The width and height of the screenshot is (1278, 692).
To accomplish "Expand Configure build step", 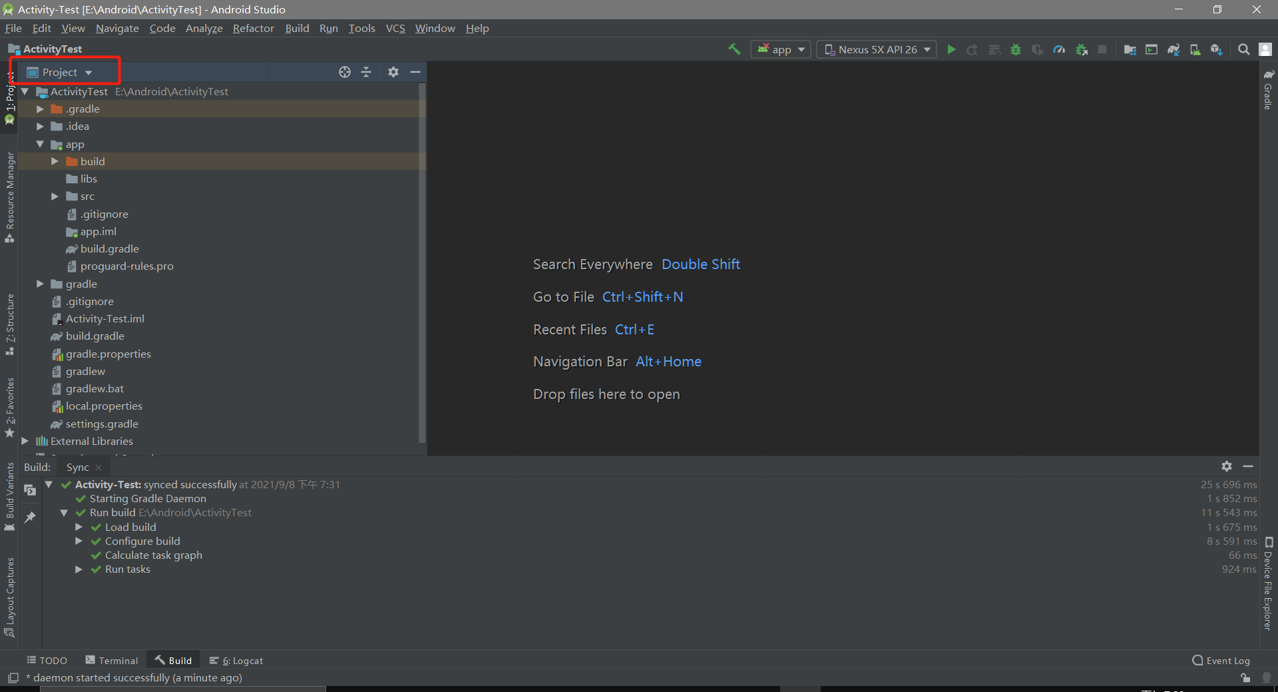I will 79,541.
